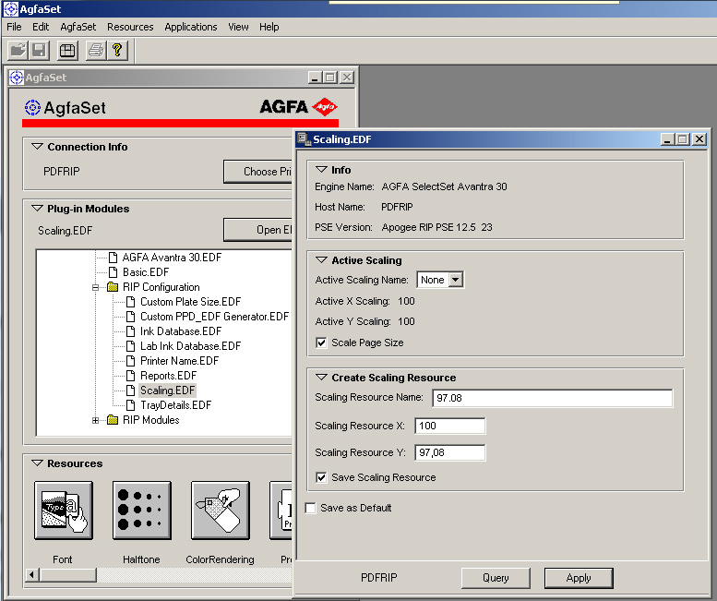Select Custom PPD_EDF Generator.EDF in tree
Viewport: 717px width, 601px height.
214,317
